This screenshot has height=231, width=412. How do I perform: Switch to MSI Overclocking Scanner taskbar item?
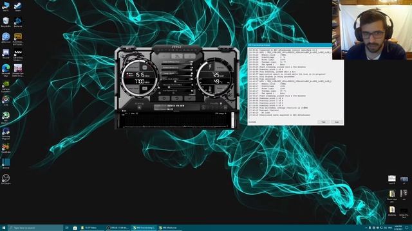point(144,228)
